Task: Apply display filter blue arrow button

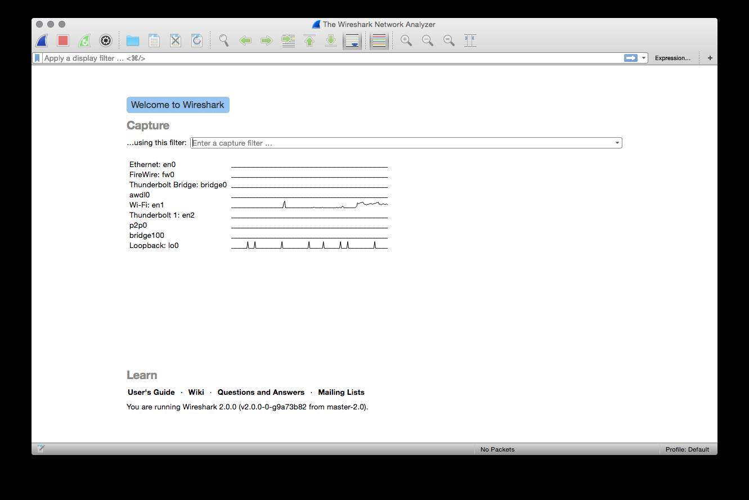Action: click(x=630, y=58)
